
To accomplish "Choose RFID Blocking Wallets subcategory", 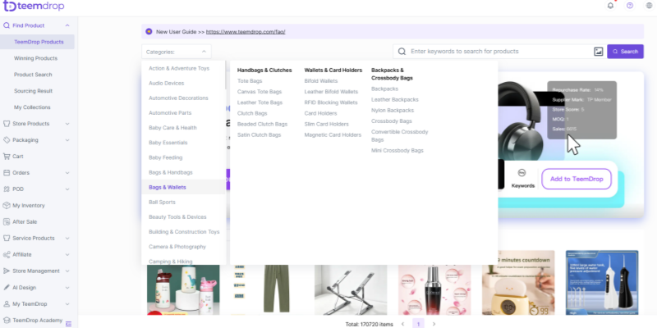I will [x=331, y=102].
